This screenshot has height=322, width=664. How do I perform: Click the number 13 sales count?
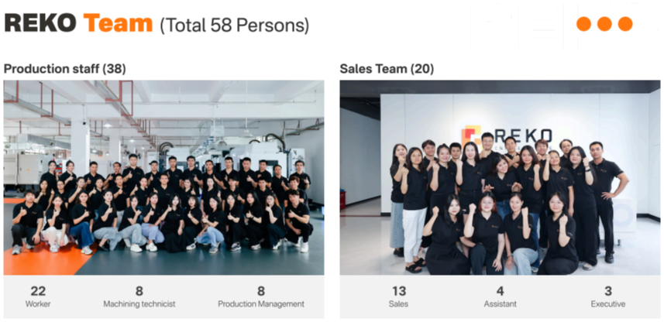click(x=399, y=291)
